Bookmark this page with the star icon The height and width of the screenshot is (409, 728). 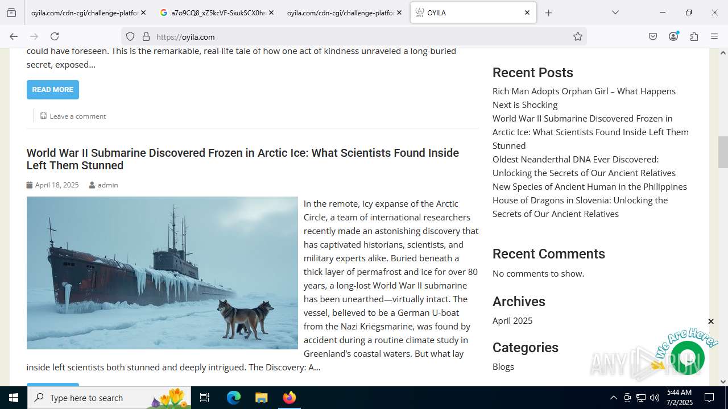pyautogui.click(x=578, y=36)
